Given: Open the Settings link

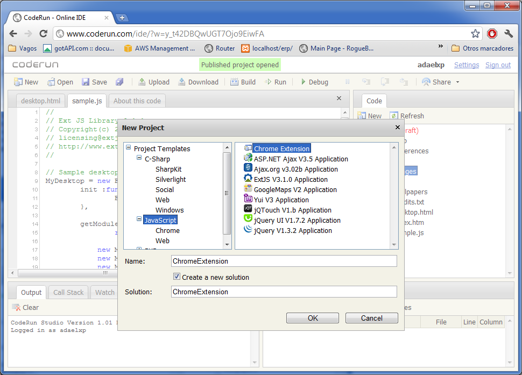Looking at the screenshot, I should (x=467, y=65).
